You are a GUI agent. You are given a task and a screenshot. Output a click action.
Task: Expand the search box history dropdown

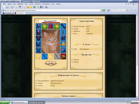click(x=126, y=11)
